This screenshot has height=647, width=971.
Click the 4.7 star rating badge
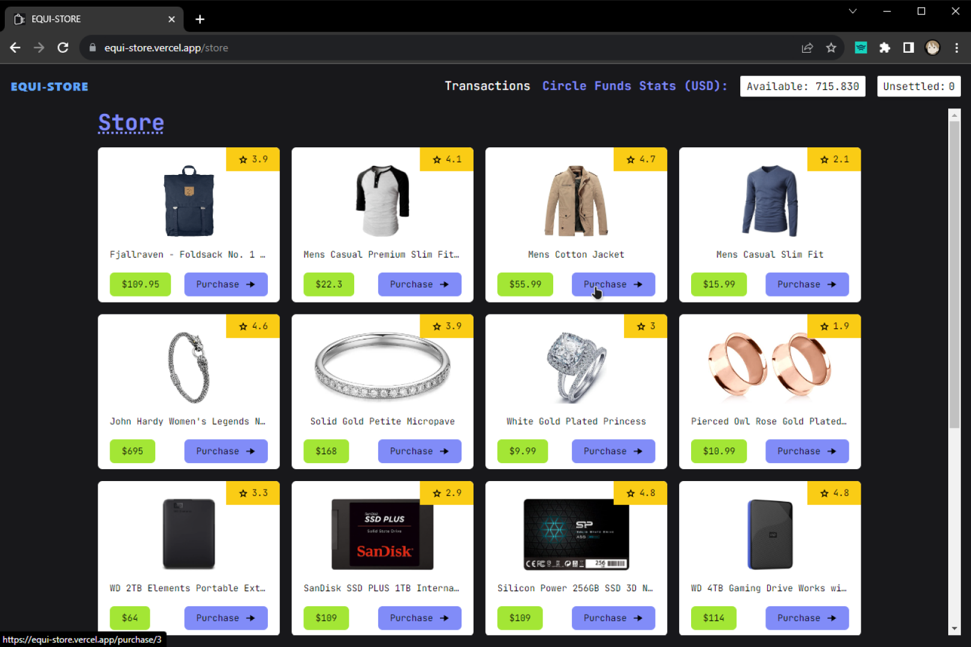[x=640, y=159]
